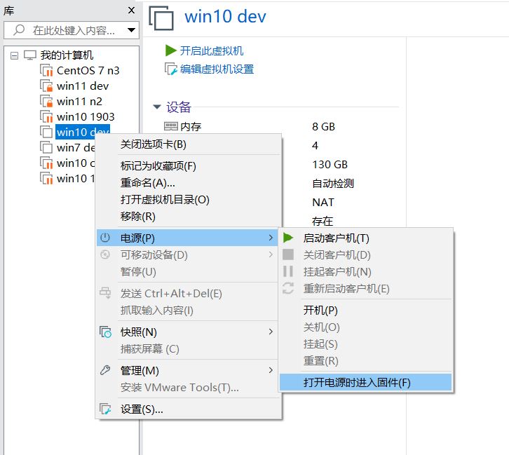The width and height of the screenshot is (509, 455).
Task: Select 标记为收藏项(F) menu entry
Action: coord(189,166)
